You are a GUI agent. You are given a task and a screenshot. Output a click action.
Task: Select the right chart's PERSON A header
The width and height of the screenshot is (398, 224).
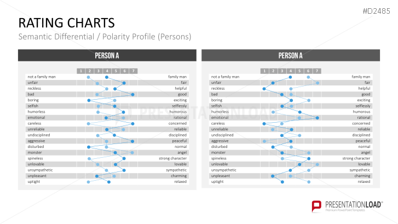[291, 55]
